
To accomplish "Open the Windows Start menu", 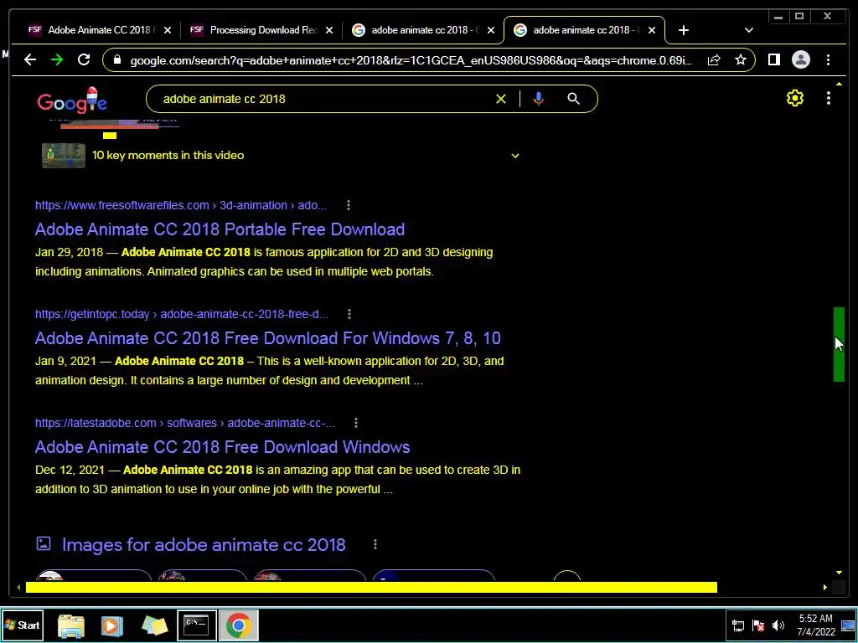I will [22, 625].
